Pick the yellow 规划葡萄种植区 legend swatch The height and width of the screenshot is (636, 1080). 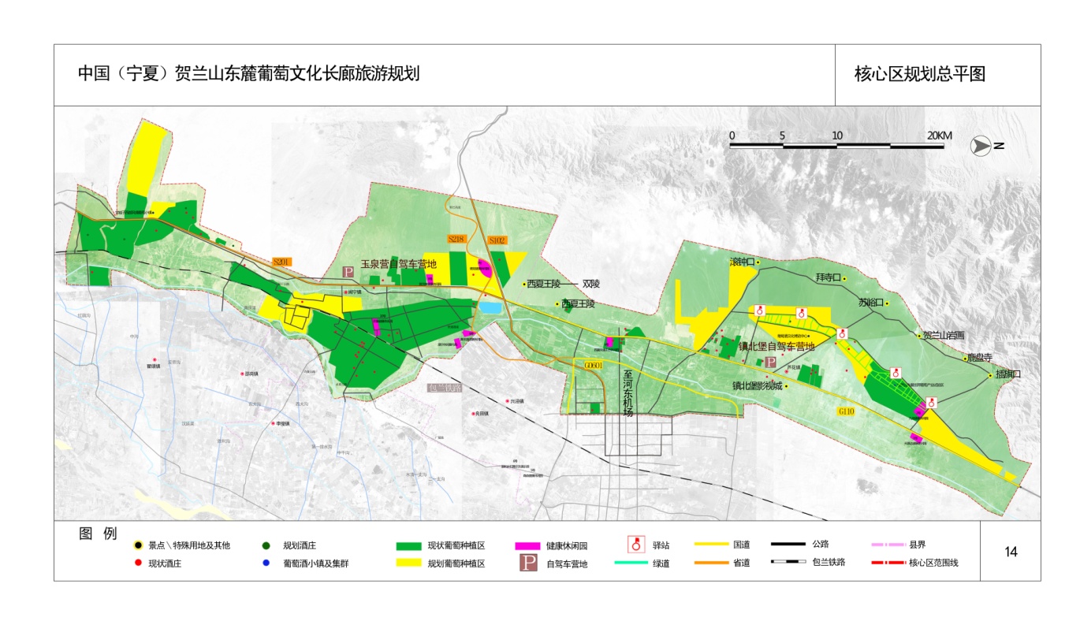pyautogui.click(x=408, y=563)
